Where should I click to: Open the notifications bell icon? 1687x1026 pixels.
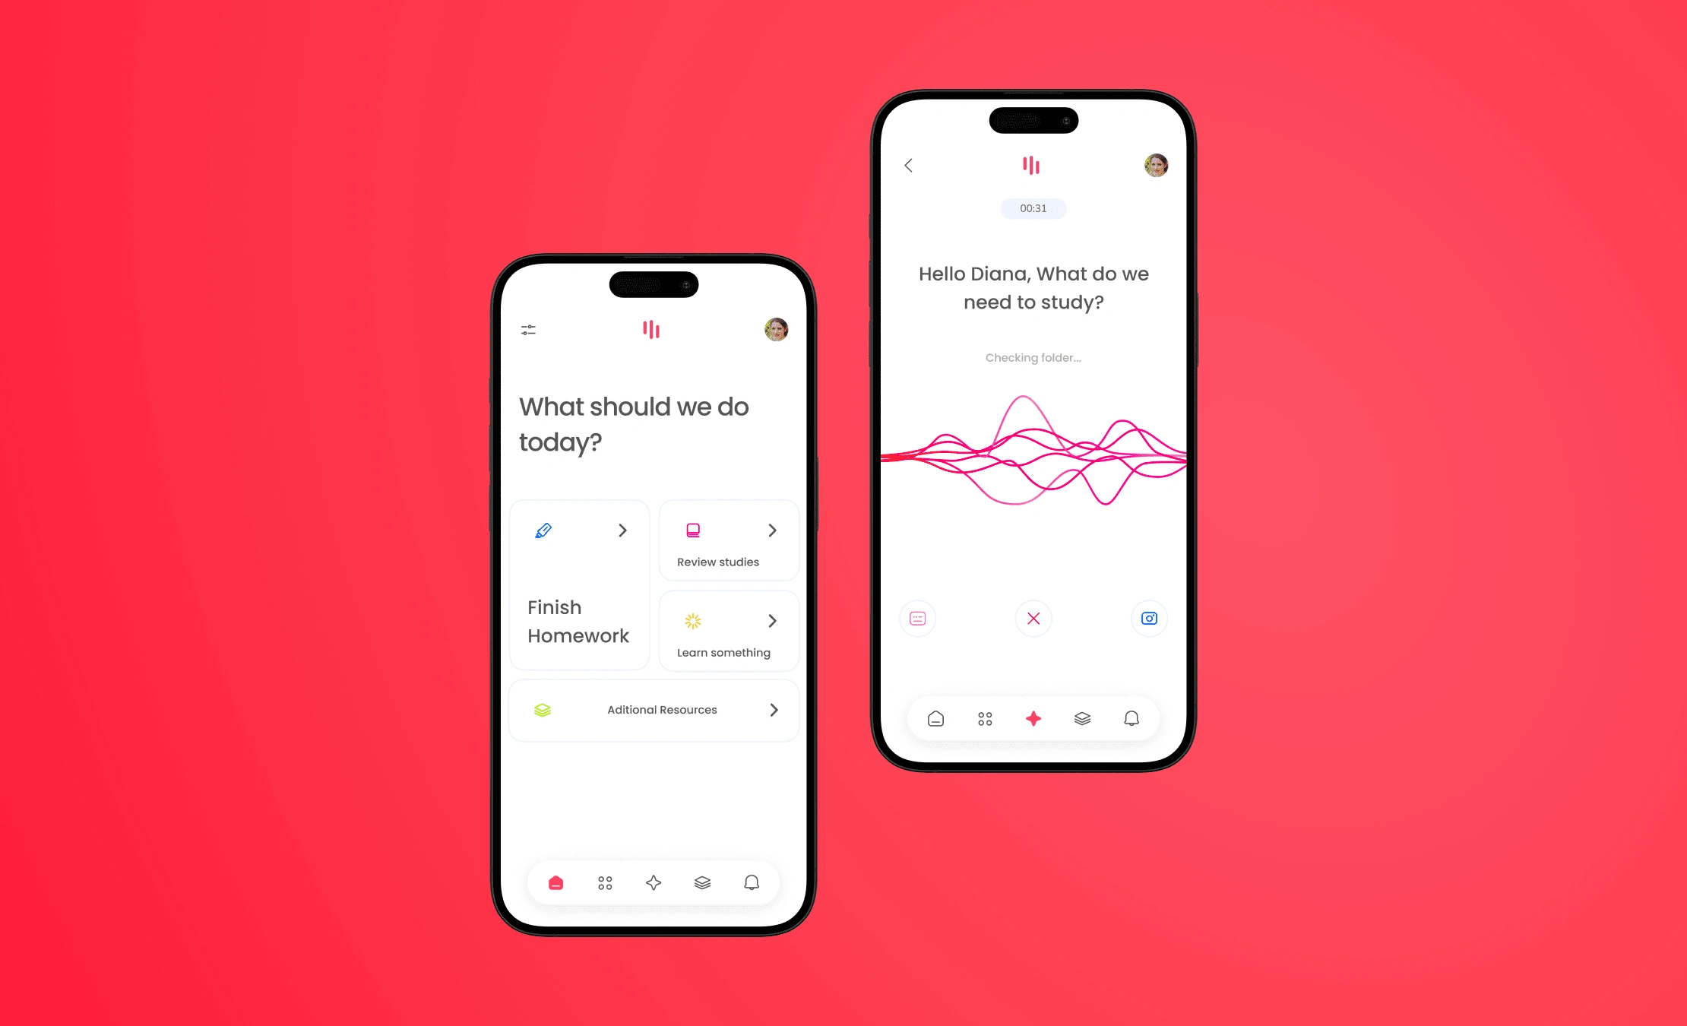(751, 882)
